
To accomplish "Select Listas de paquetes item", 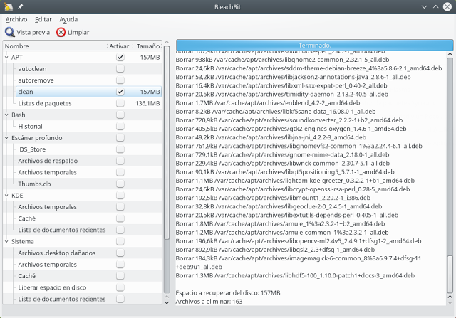I will pyautogui.click(x=45, y=103).
